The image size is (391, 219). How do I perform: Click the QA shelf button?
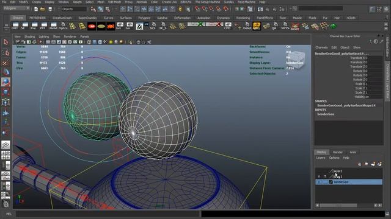tap(274, 26)
